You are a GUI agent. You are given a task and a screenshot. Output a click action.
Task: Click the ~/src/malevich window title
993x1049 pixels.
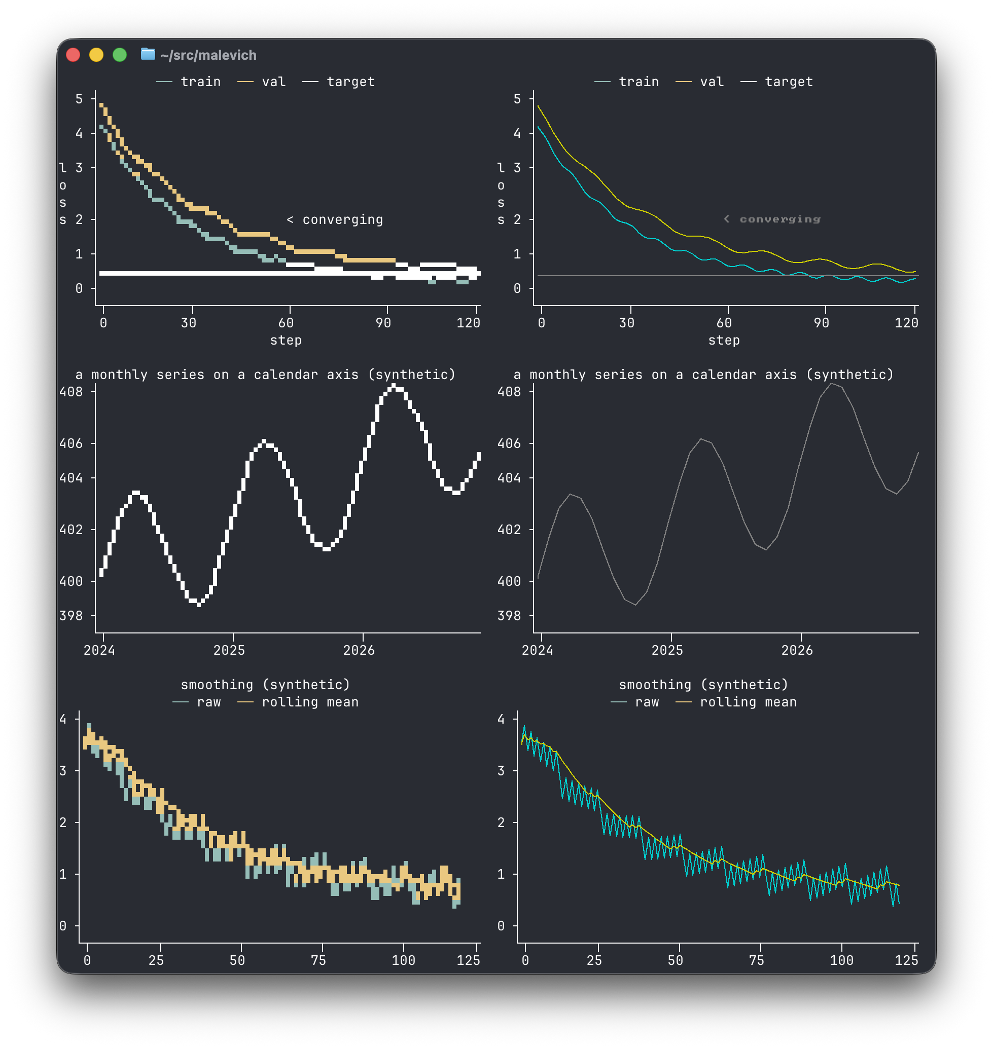[x=208, y=55]
